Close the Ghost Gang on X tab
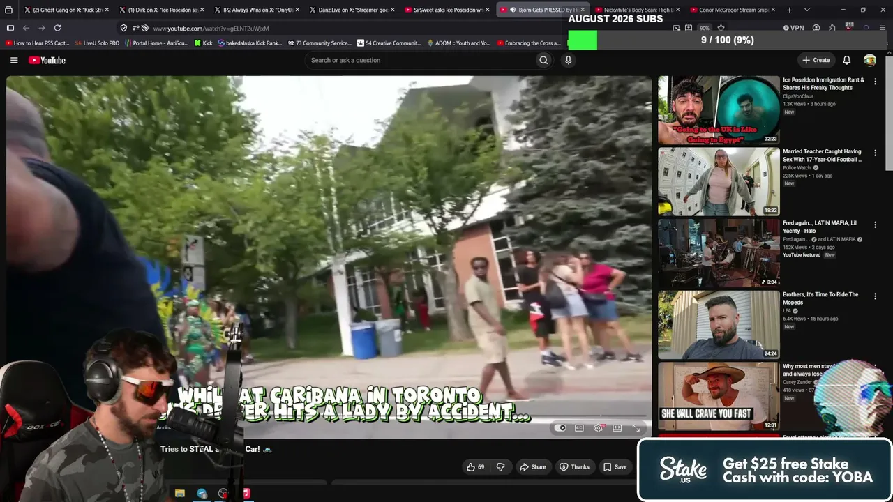This screenshot has width=893, height=502. (107, 10)
